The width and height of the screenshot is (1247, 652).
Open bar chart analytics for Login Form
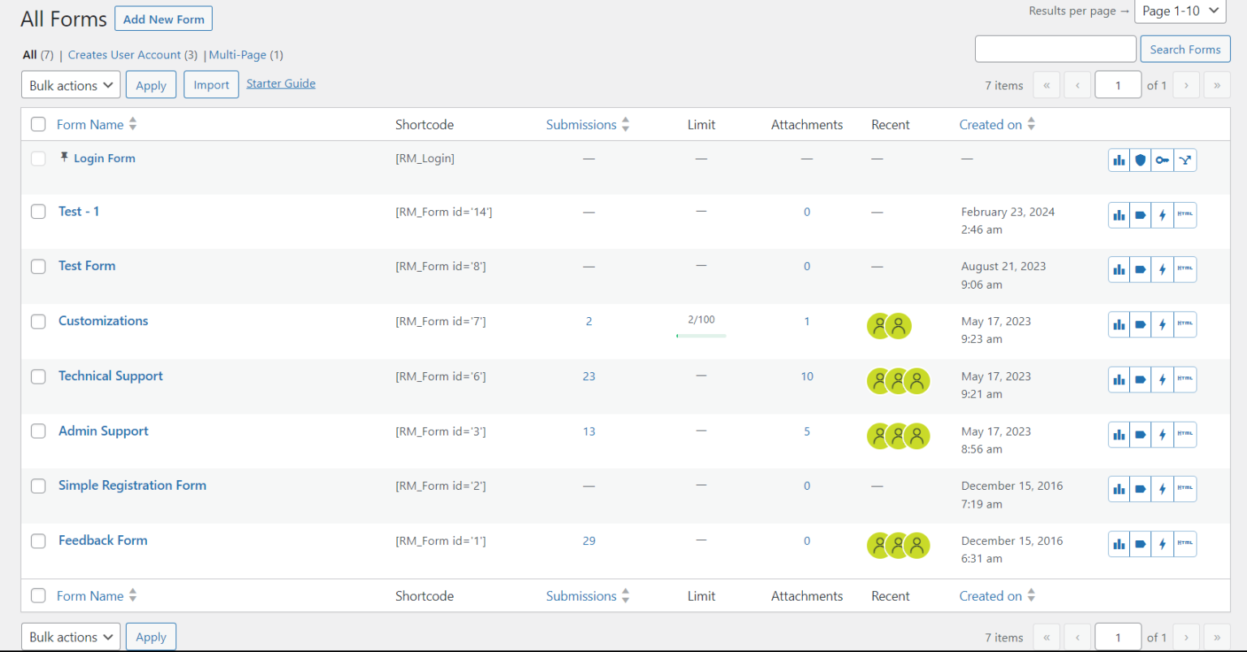click(1119, 161)
